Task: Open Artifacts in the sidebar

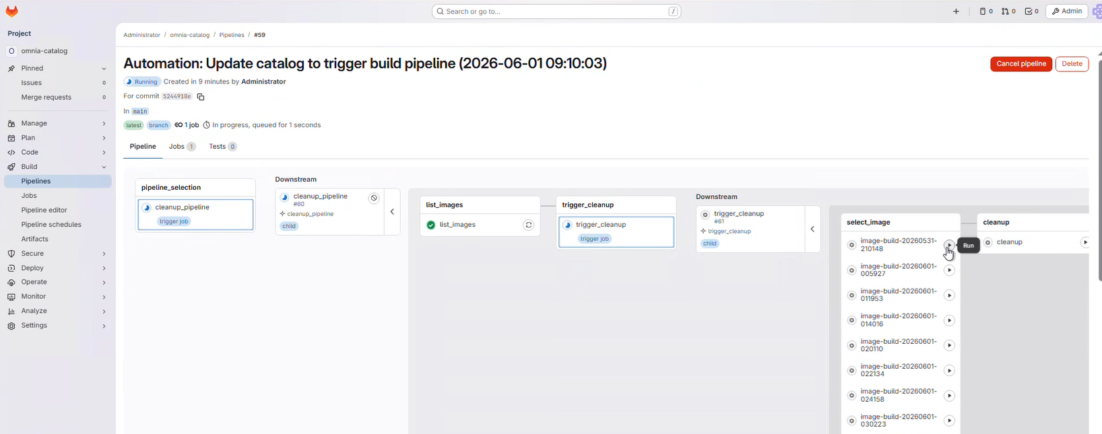Action: click(x=58, y=239)
